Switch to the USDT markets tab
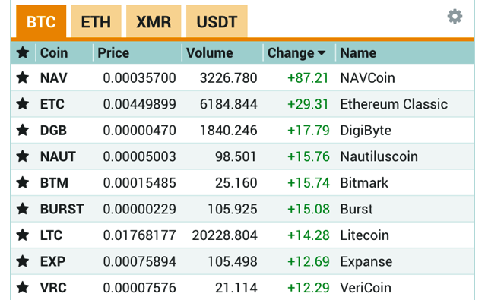 tap(217, 21)
